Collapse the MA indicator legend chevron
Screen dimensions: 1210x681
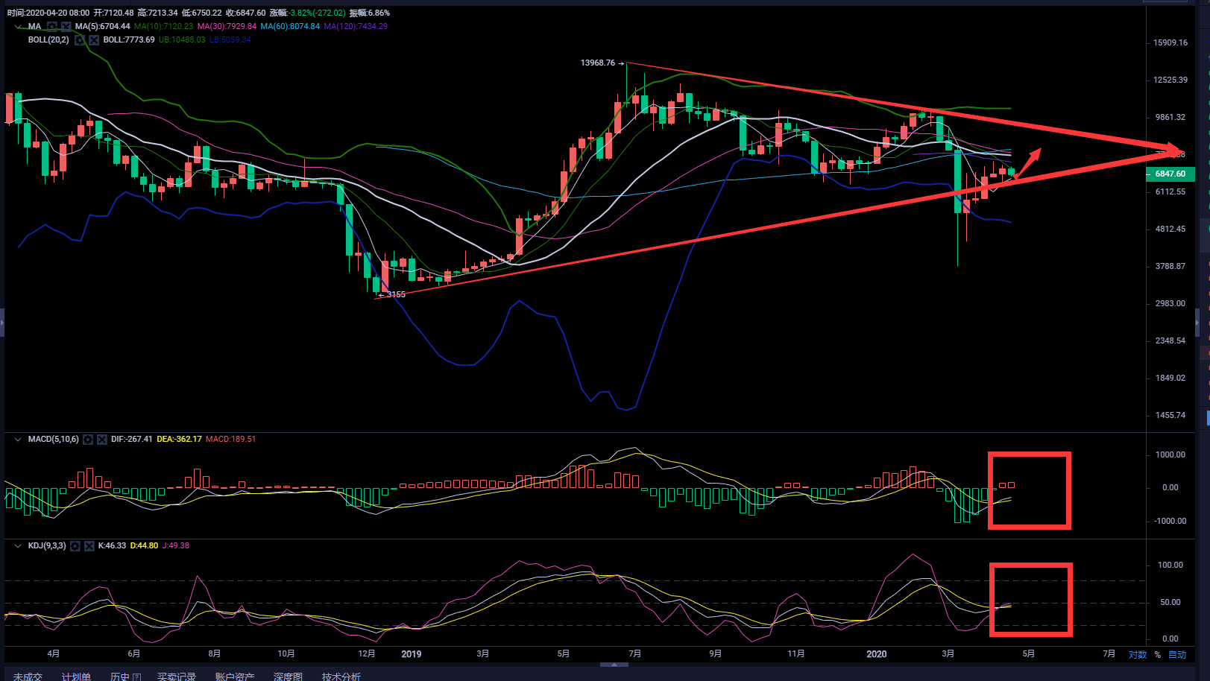pyautogui.click(x=18, y=26)
